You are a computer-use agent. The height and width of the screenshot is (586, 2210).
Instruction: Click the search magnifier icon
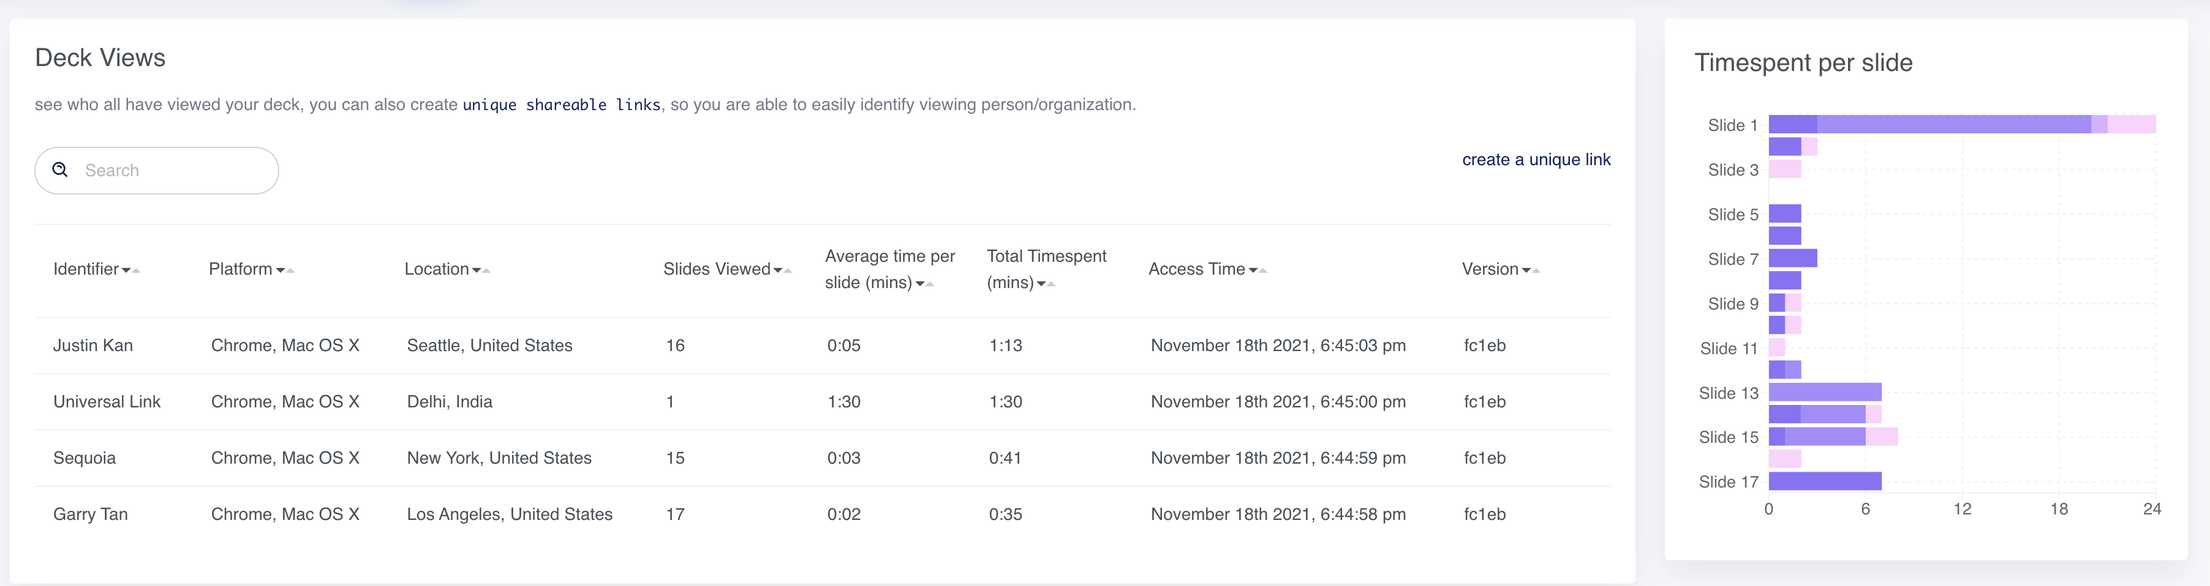(x=60, y=169)
